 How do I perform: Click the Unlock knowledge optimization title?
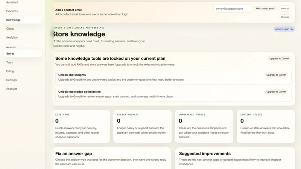click(79, 92)
